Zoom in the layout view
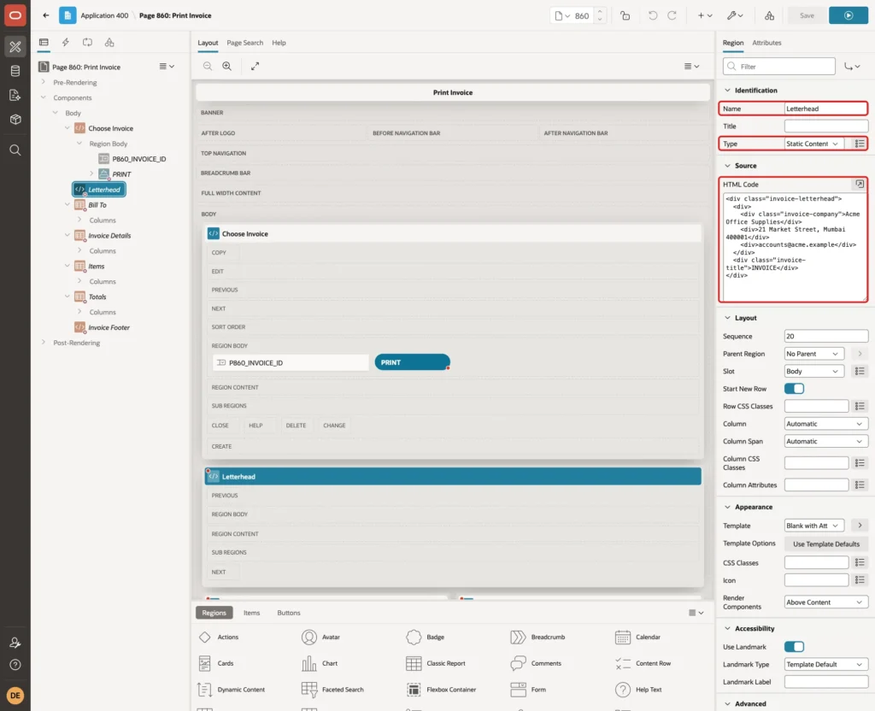 pyautogui.click(x=227, y=66)
